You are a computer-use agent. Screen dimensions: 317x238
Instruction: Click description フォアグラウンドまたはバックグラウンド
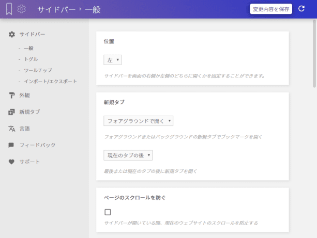coord(183,137)
